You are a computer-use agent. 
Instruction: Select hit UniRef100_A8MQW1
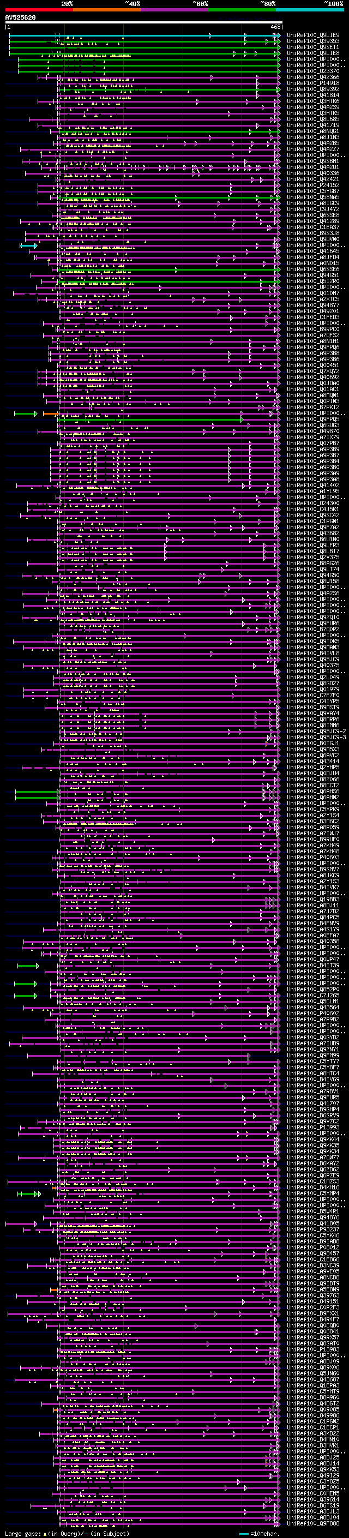313,395
